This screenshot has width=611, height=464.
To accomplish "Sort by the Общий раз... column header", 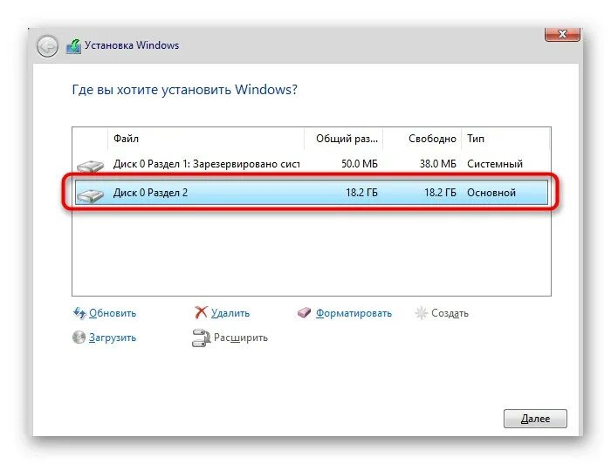I will click(x=343, y=139).
